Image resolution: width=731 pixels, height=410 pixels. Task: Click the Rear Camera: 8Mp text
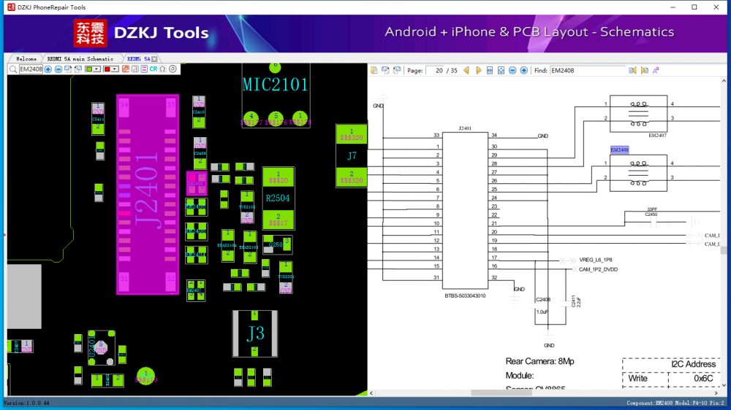click(540, 361)
